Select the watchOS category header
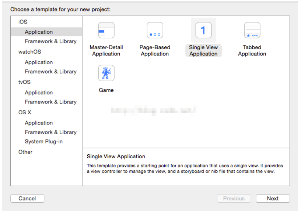Screen dimensions: 301x213 click(30, 52)
